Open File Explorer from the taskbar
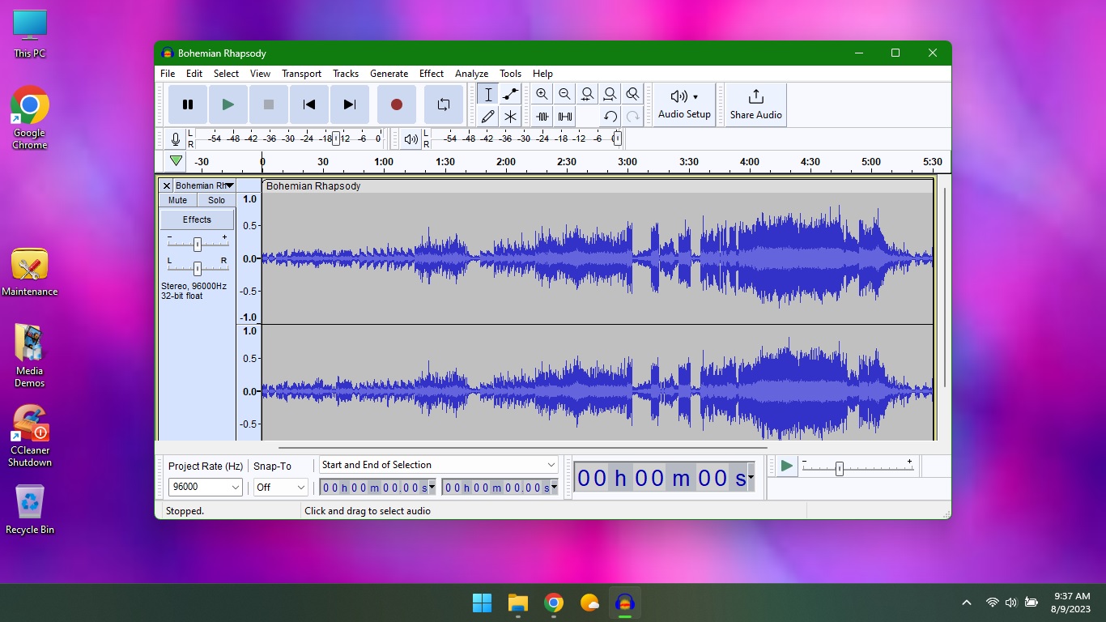Viewport: 1106px width, 622px height. (517, 603)
